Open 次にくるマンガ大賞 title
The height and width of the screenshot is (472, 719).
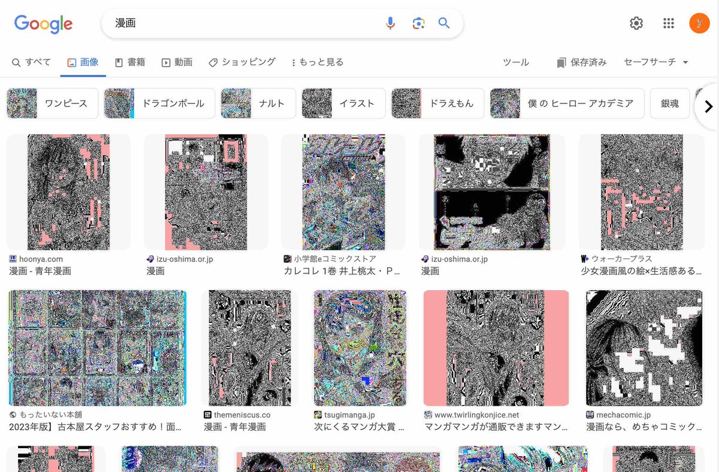click(359, 427)
